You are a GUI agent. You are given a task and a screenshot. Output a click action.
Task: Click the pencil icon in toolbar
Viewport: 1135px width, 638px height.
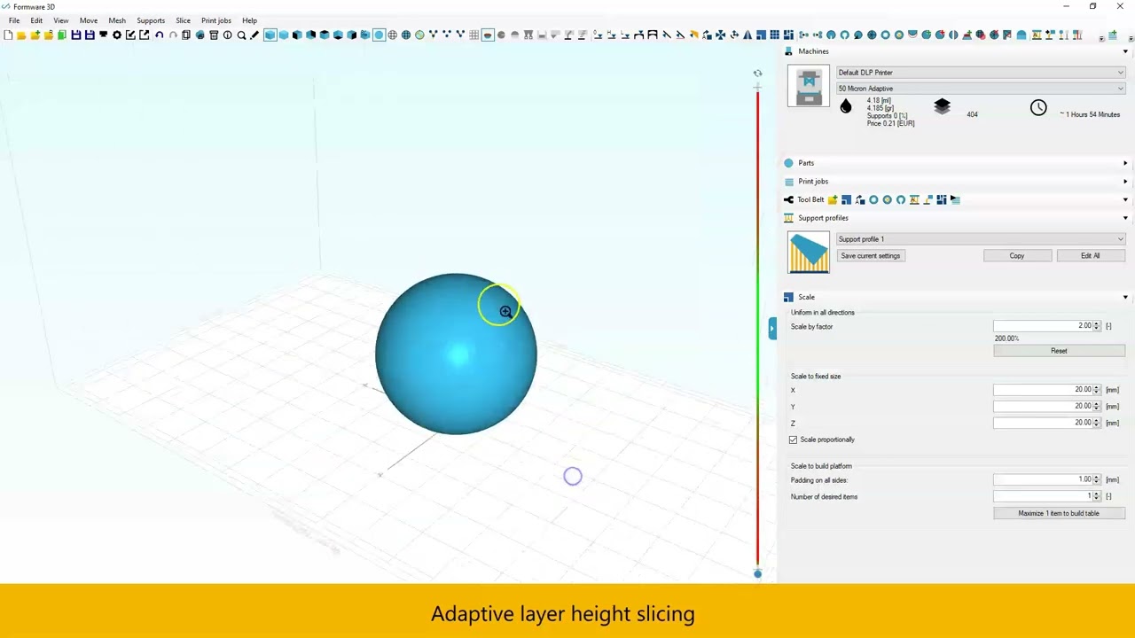tap(254, 35)
